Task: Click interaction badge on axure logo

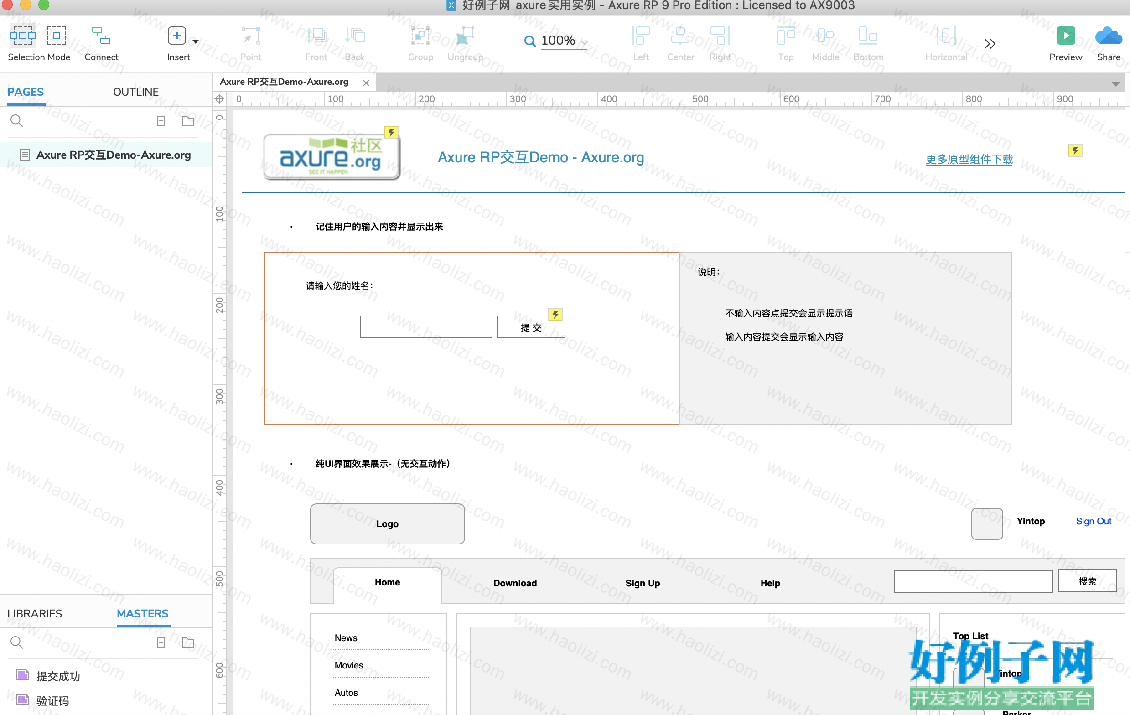Action: [x=391, y=132]
